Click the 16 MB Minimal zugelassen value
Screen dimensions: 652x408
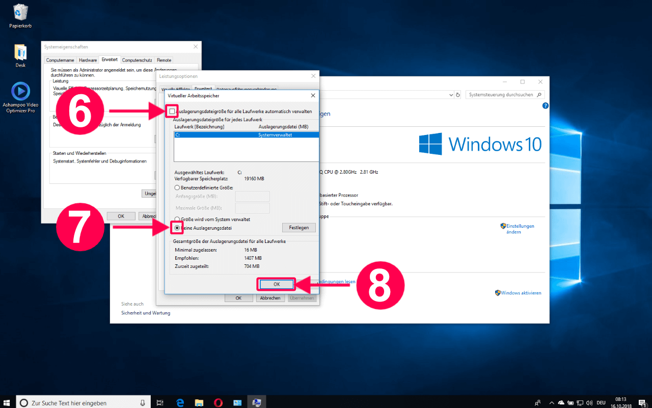[251, 250]
